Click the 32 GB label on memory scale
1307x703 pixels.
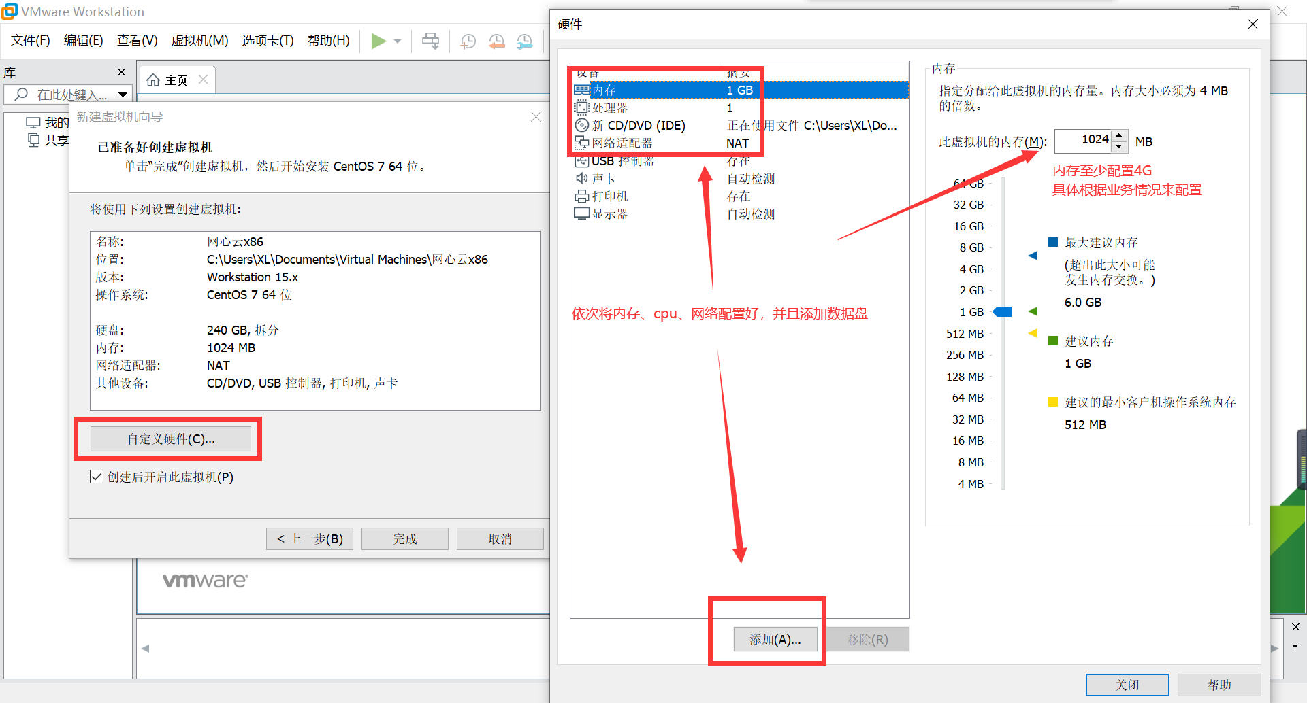pyautogui.click(x=968, y=205)
